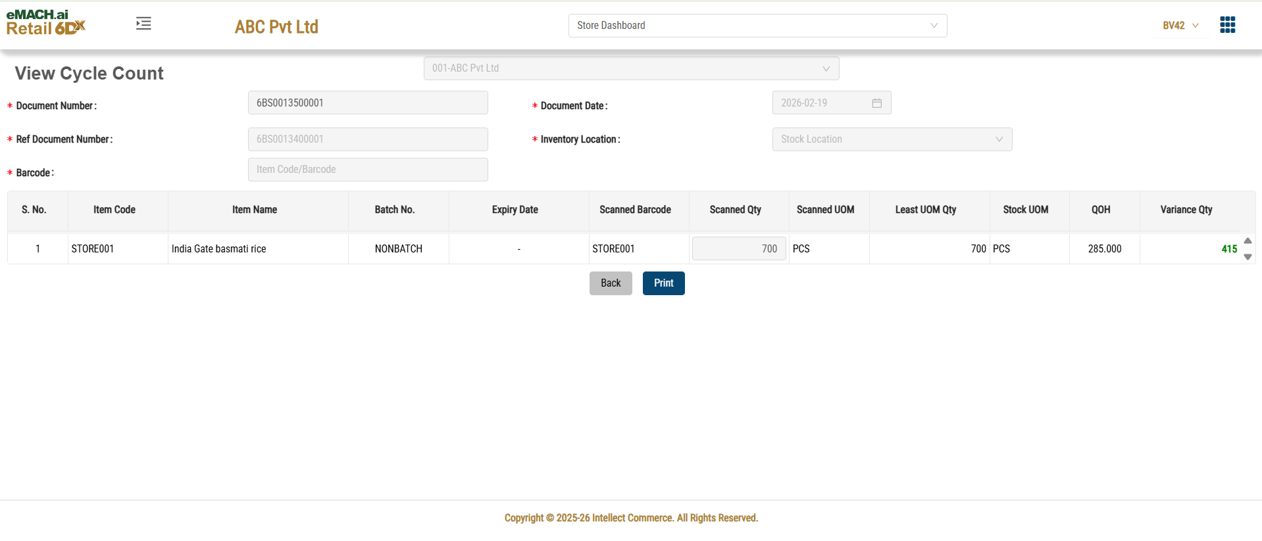Open the 001-ABC Pvt Ltd store dropdown
The image size is (1262, 541).
coord(631,68)
